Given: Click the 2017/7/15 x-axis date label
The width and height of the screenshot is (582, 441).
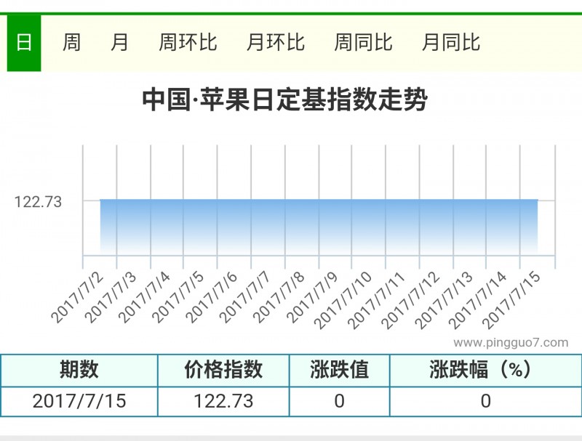Looking at the screenshot, I should click(511, 301).
